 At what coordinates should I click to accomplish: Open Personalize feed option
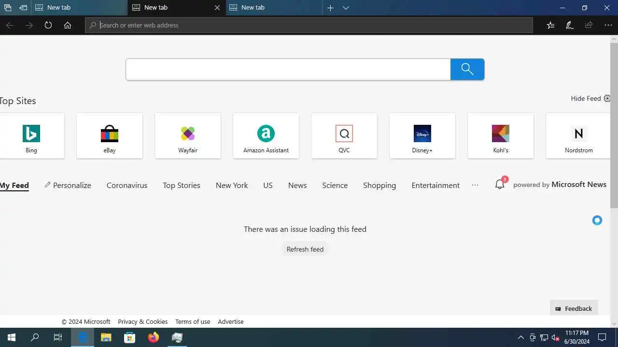point(68,185)
